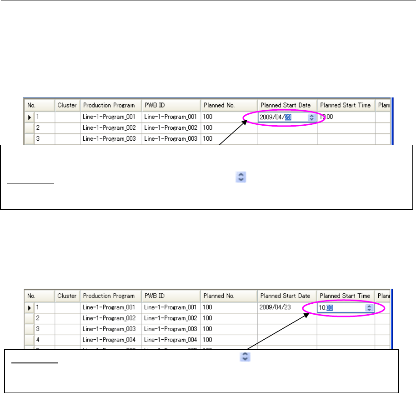Click the up arrow of the Planned Start Date spinner

point(311,116)
